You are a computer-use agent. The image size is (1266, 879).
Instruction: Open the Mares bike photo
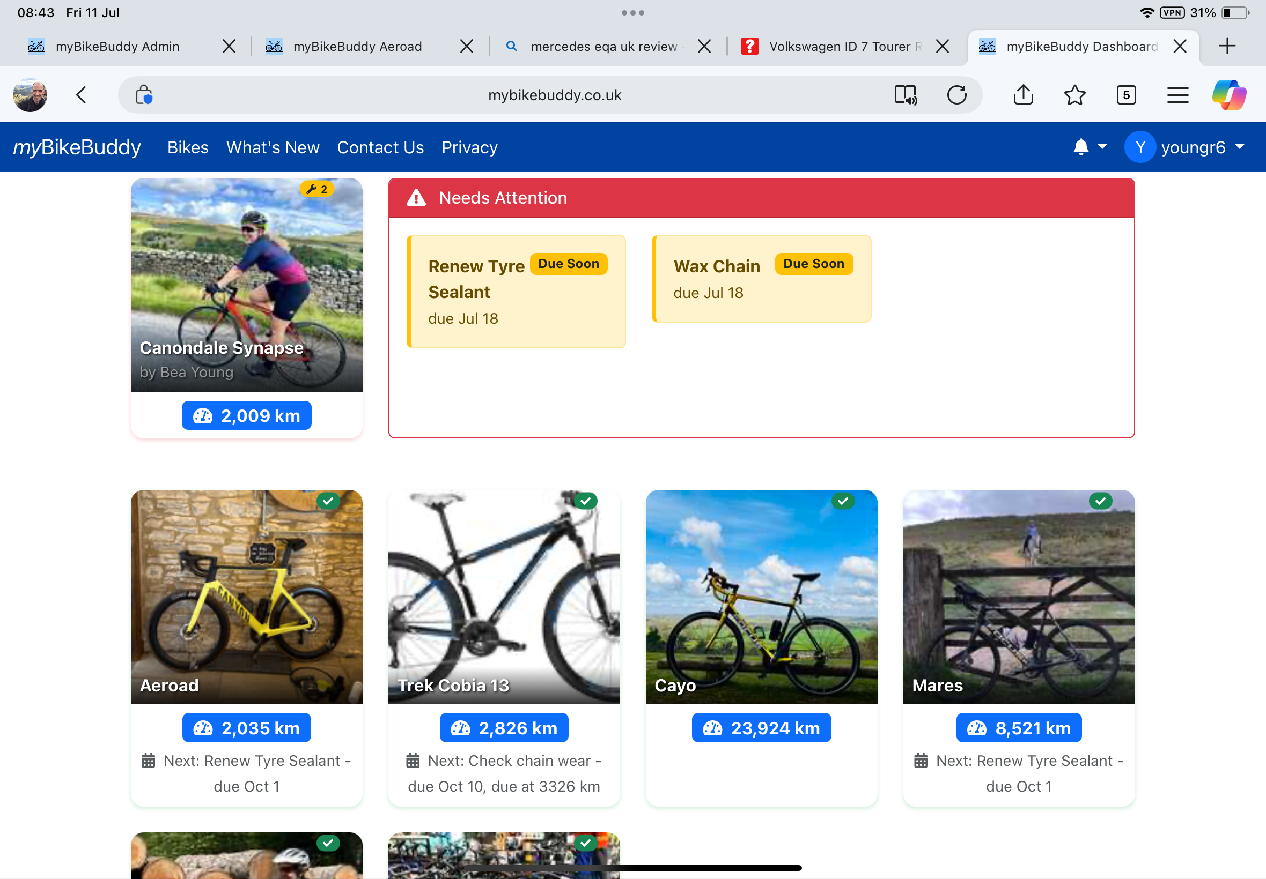click(x=1019, y=597)
